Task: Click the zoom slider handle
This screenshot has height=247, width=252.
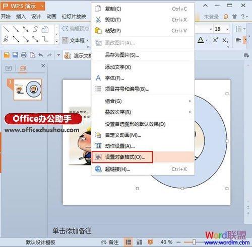Action: coord(194,242)
